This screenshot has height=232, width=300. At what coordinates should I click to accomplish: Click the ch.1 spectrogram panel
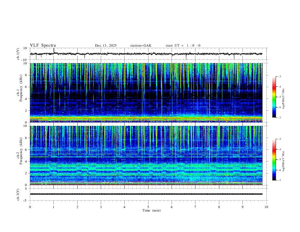pos(146,92)
